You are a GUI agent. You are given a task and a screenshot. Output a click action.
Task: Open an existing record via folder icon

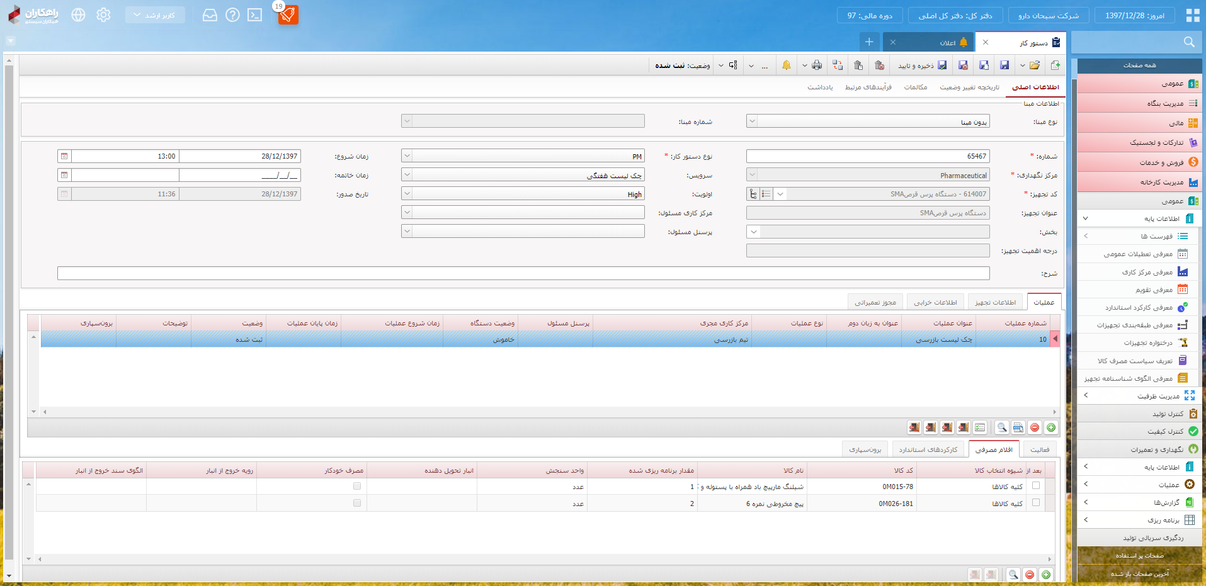pyautogui.click(x=1035, y=65)
